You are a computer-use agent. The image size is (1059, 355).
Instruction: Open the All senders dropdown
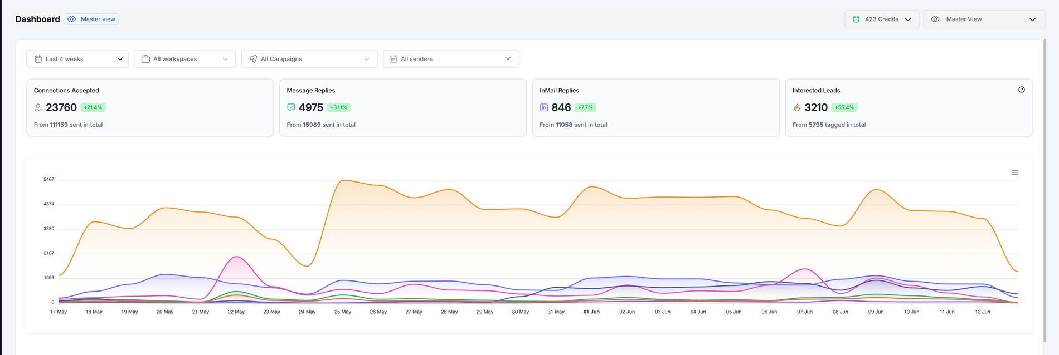[451, 59]
